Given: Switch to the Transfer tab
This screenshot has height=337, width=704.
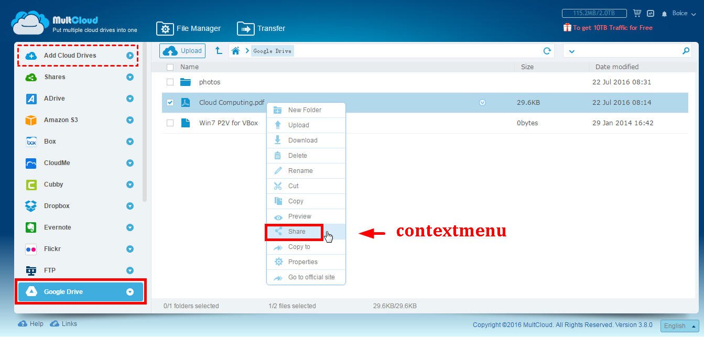Looking at the screenshot, I should [261, 28].
